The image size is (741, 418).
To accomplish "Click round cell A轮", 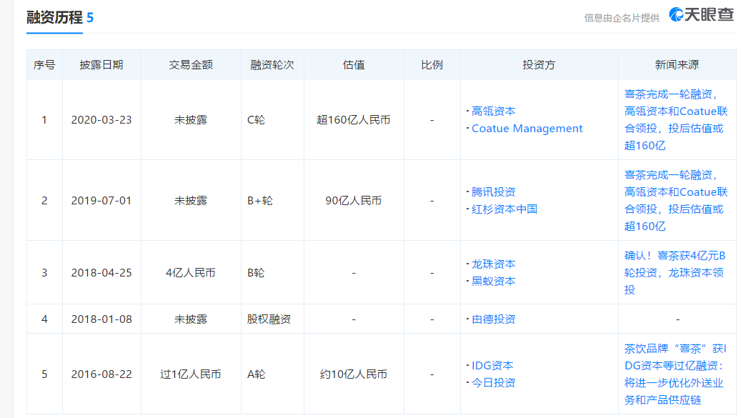I will 256,374.
